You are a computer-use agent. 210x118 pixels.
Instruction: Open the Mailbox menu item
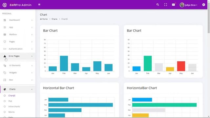click(18, 34)
